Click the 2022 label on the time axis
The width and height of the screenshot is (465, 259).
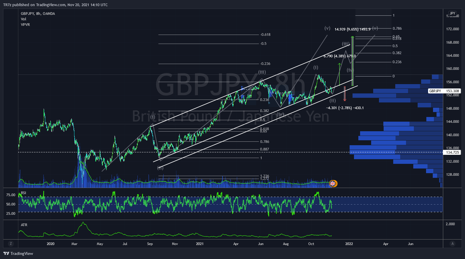point(349,244)
